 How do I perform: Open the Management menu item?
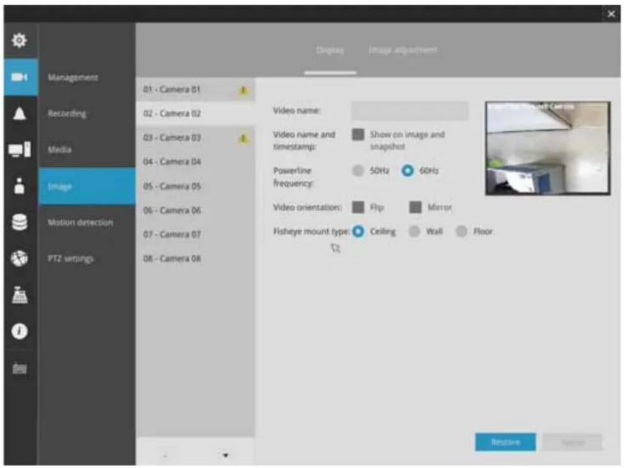(x=73, y=77)
